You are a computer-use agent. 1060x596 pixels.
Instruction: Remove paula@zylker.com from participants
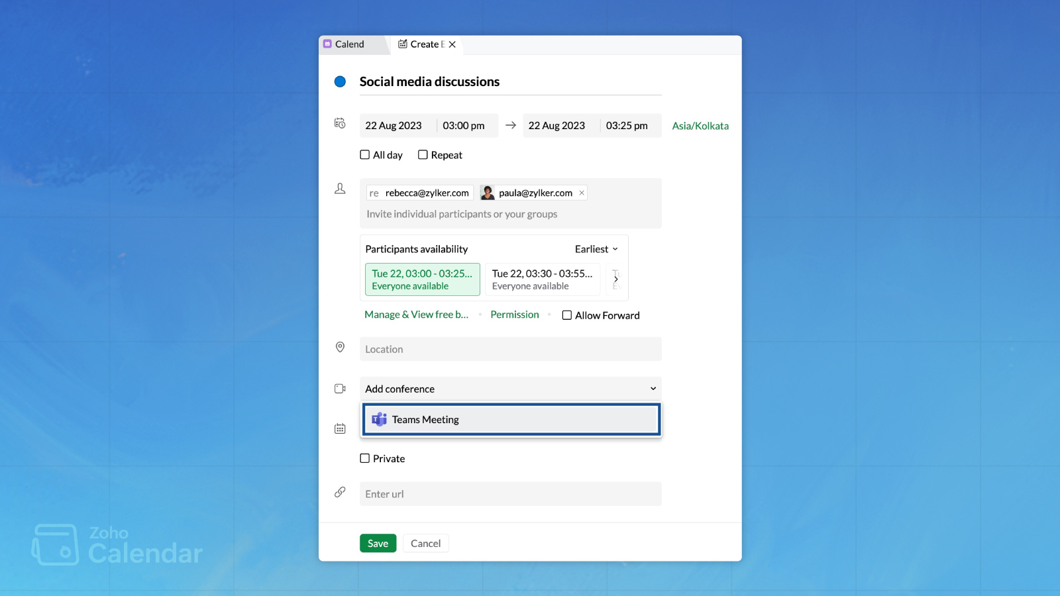click(x=582, y=193)
